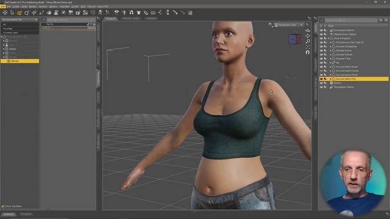The image size is (390, 219).
Task: Select the Scale tool
Action: point(41,12)
